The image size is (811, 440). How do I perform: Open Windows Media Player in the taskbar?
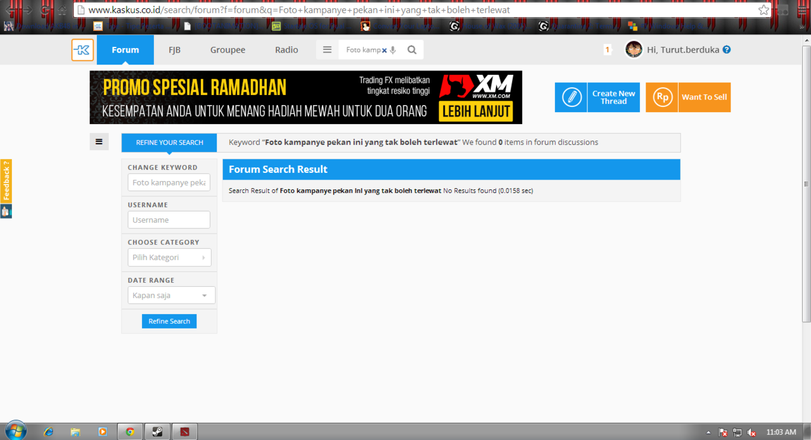103,432
